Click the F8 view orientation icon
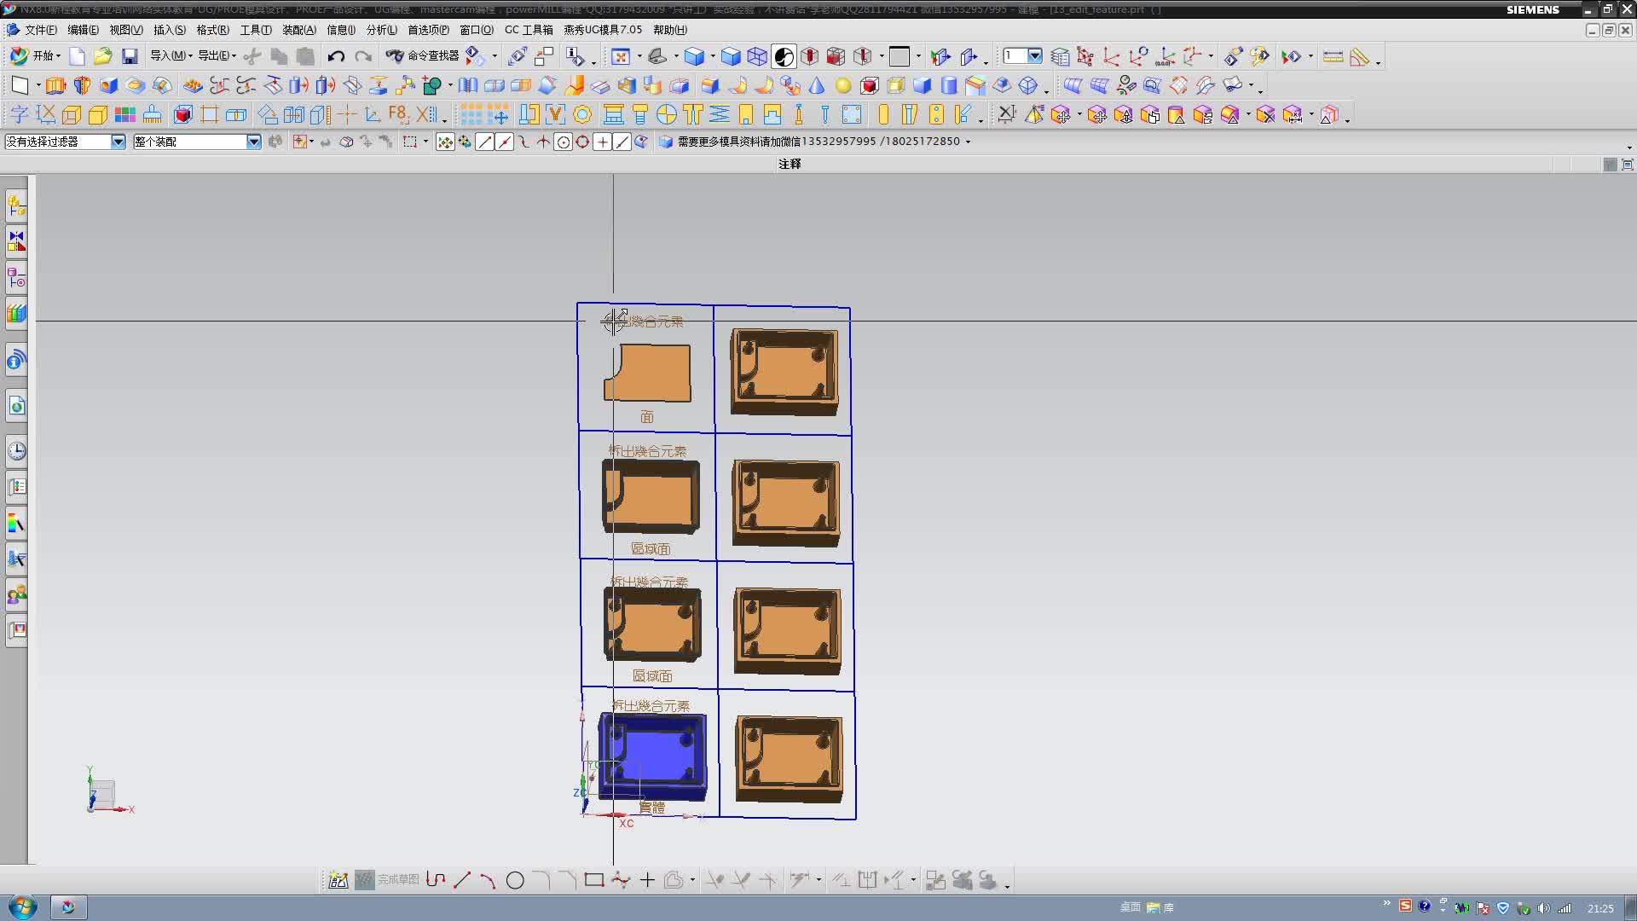The height and width of the screenshot is (921, 1637). pos(399,114)
